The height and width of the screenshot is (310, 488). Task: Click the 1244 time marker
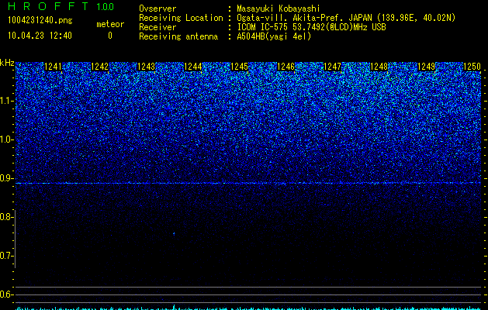point(193,67)
